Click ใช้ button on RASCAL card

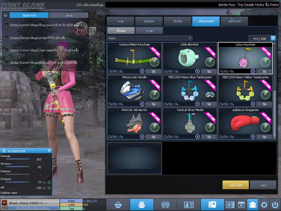[x=154, y=137]
